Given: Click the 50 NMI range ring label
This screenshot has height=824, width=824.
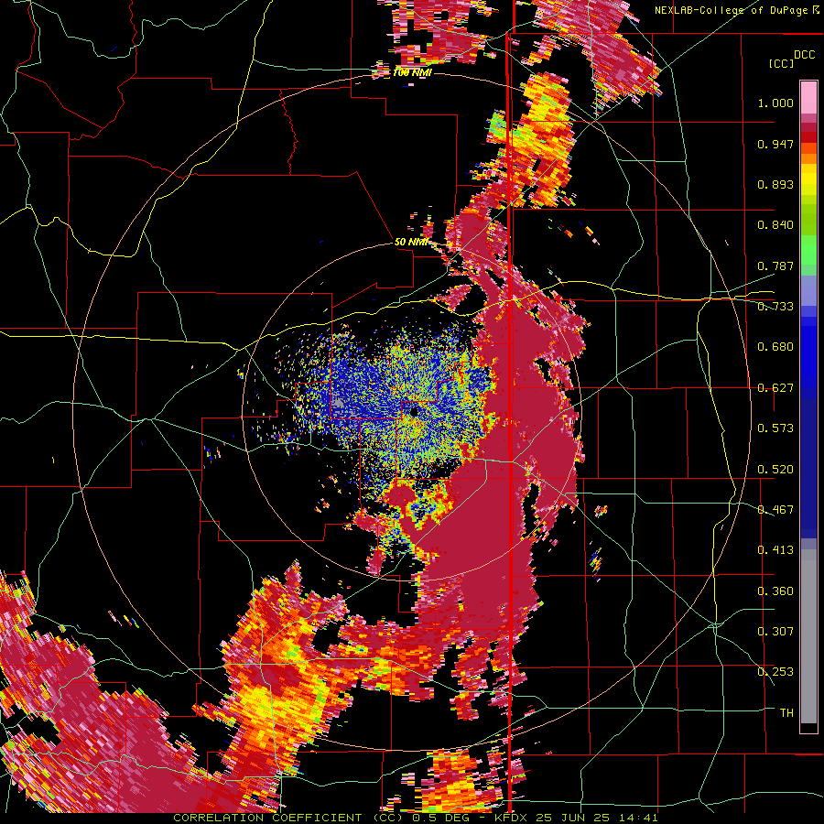Looking at the screenshot, I should (411, 243).
